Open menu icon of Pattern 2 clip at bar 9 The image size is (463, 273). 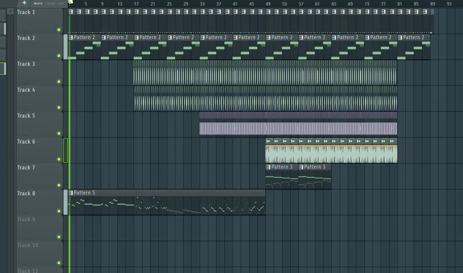tap(103, 38)
